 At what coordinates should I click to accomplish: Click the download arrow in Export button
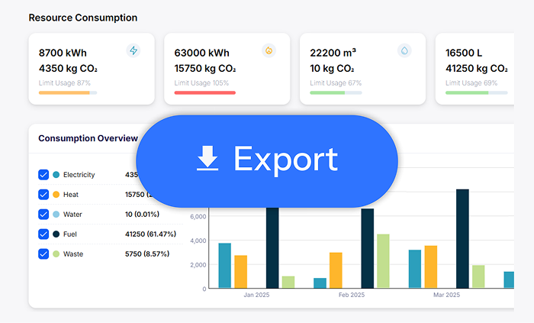point(207,158)
